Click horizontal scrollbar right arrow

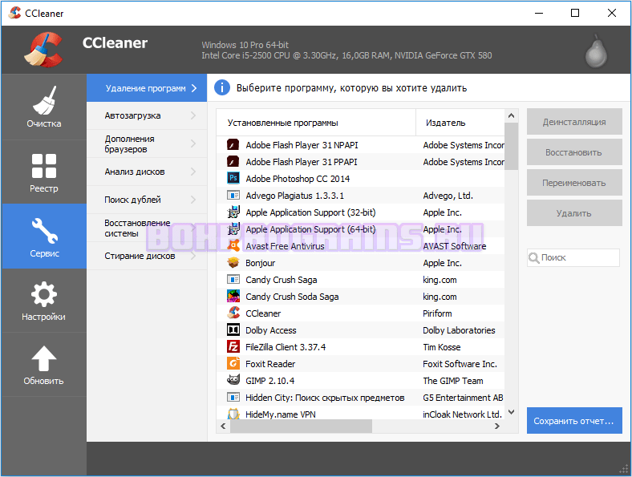click(x=497, y=426)
